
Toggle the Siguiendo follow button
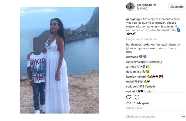pos(177,7)
